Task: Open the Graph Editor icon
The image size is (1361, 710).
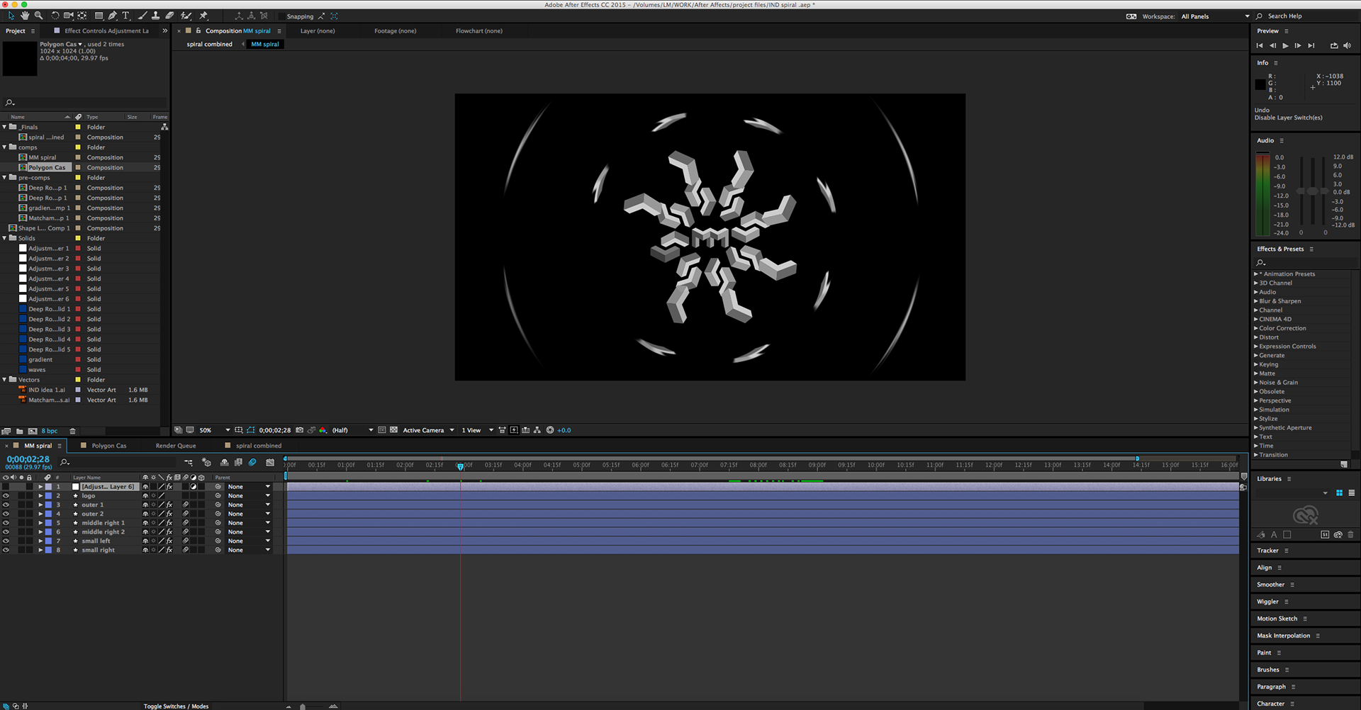Action: pyautogui.click(x=270, y=463)
